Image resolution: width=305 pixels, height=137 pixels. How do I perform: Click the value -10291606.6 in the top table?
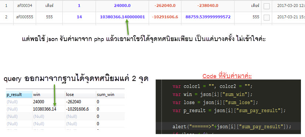165,17
